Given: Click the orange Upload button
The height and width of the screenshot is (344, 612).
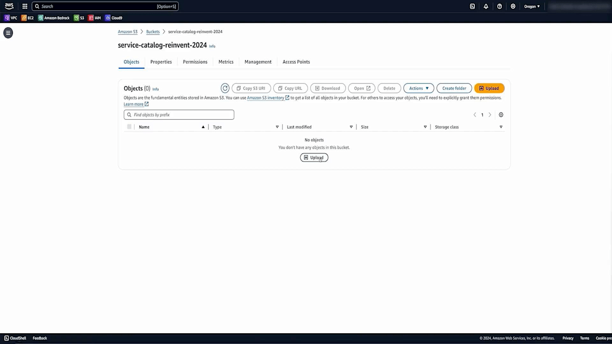Looking at the screenshot, I should [489, 88].
